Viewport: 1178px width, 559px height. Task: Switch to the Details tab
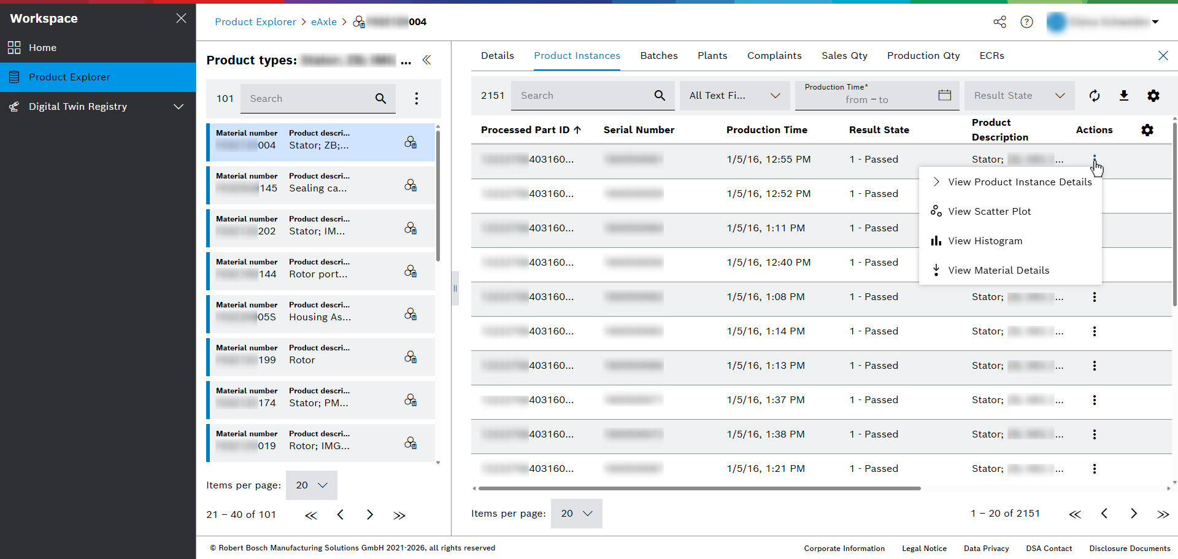pyautogui.click(x=498, y=56)
